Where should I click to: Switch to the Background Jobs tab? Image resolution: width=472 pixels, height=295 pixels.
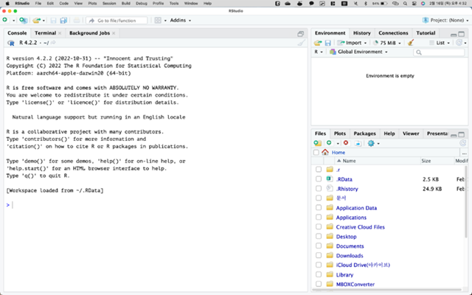point(89,33)
